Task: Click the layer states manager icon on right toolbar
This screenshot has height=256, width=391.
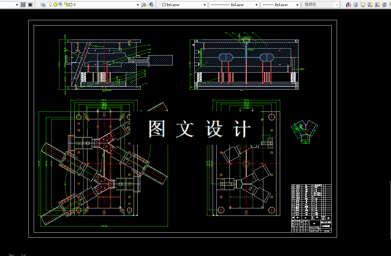Action: pos(349,5)
